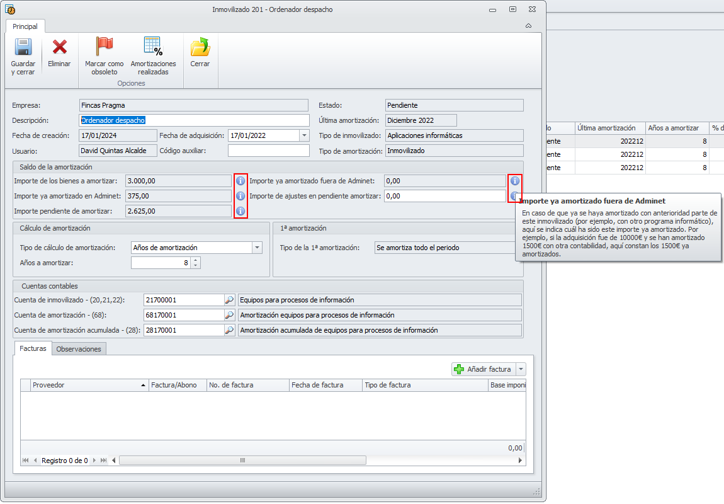
Task: Click info icon for Importe ya amortizado en Adminet
Action: point(240,196)
